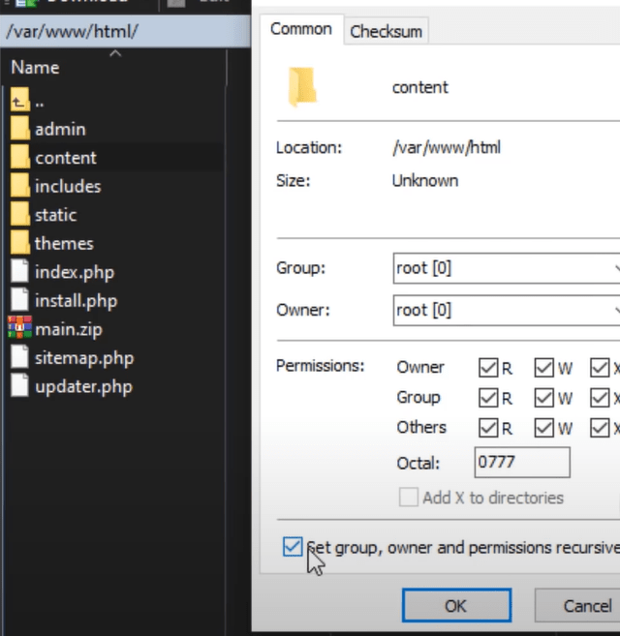Uncheck Set group, owner and permissions recursively
Screen dimensions: 620x636
click(x=293, y=547)
